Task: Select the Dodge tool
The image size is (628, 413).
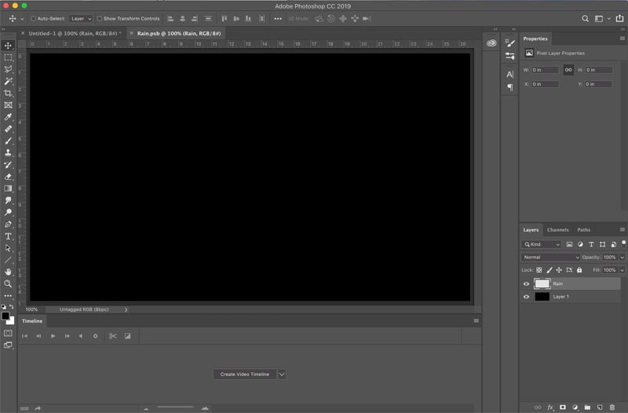Action: click(x=8, y=212)
